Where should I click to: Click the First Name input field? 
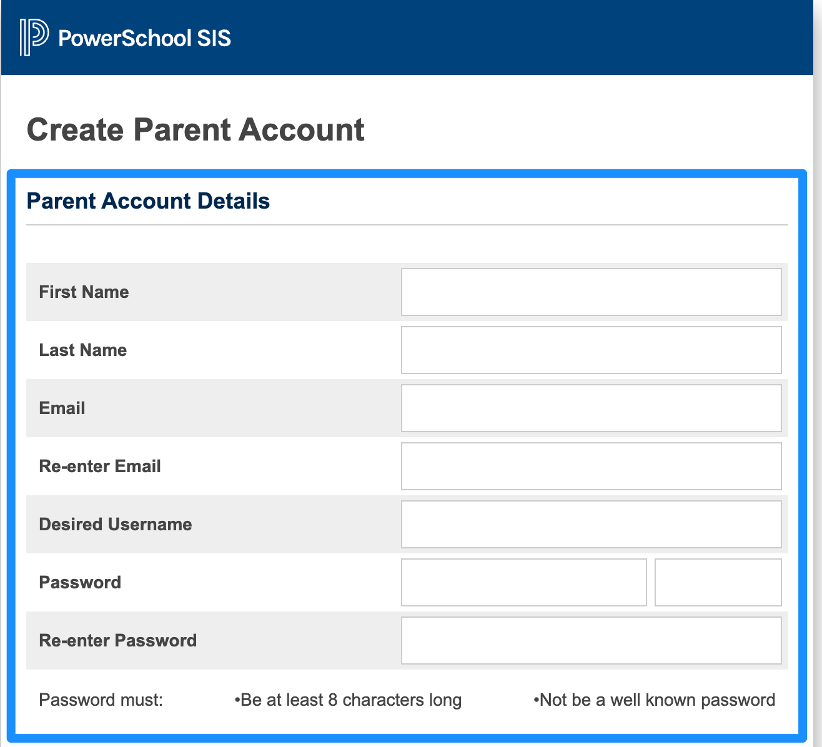(x=591, y=292)
